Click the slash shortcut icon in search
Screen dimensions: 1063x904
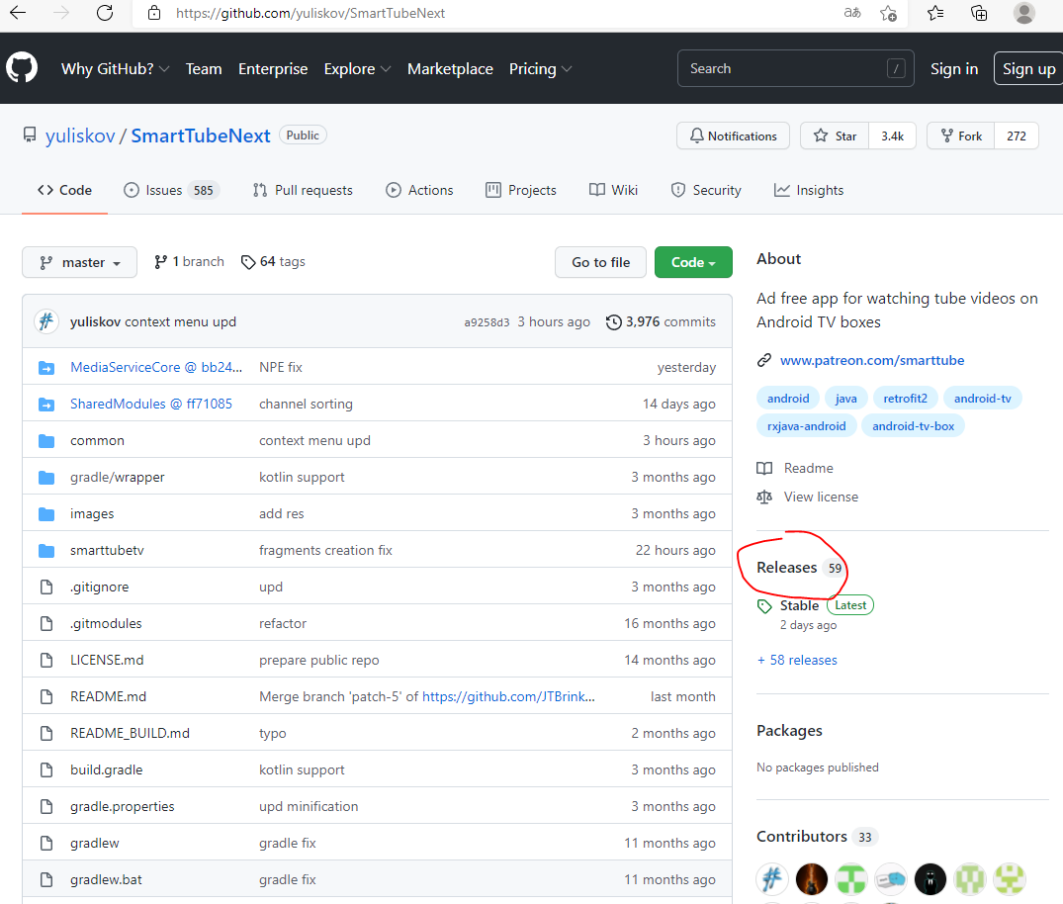click(896, 68)
